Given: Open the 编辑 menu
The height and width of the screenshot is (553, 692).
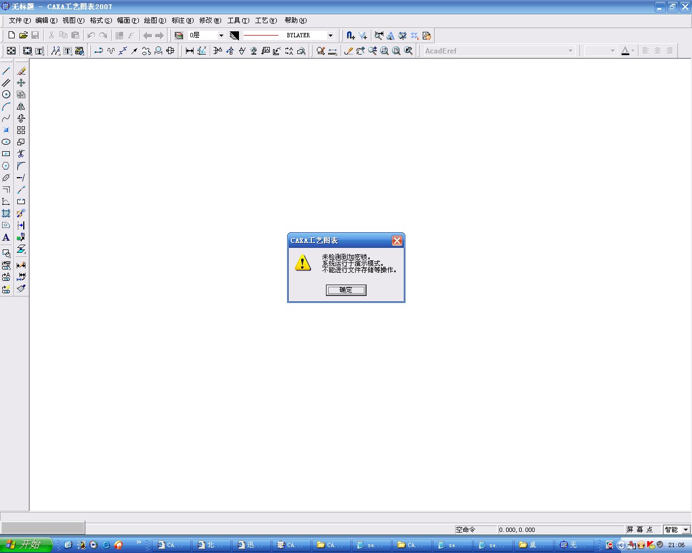Looking at the screenshot, I should (46, 21).
